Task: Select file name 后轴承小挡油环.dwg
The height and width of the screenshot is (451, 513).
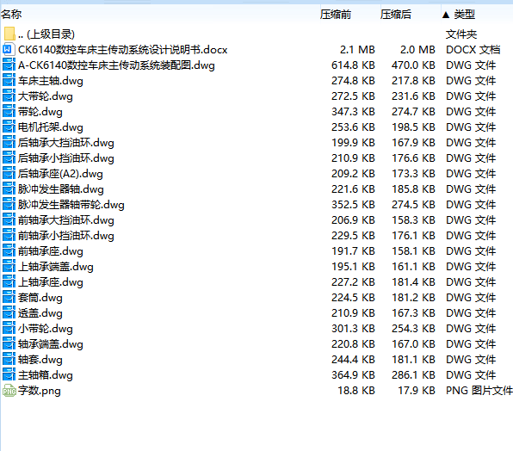Action: (x=66, y=158)
